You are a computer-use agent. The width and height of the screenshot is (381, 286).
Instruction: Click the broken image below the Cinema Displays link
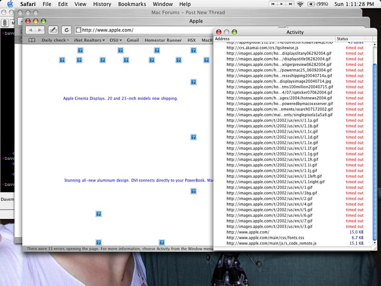[x=193, y=137]
